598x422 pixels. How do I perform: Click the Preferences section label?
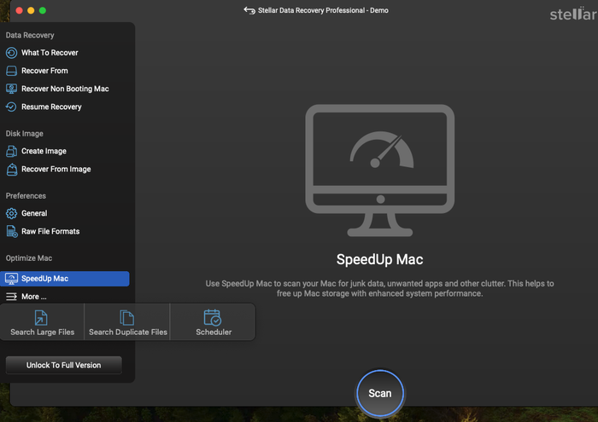click(x=26, y=195)
